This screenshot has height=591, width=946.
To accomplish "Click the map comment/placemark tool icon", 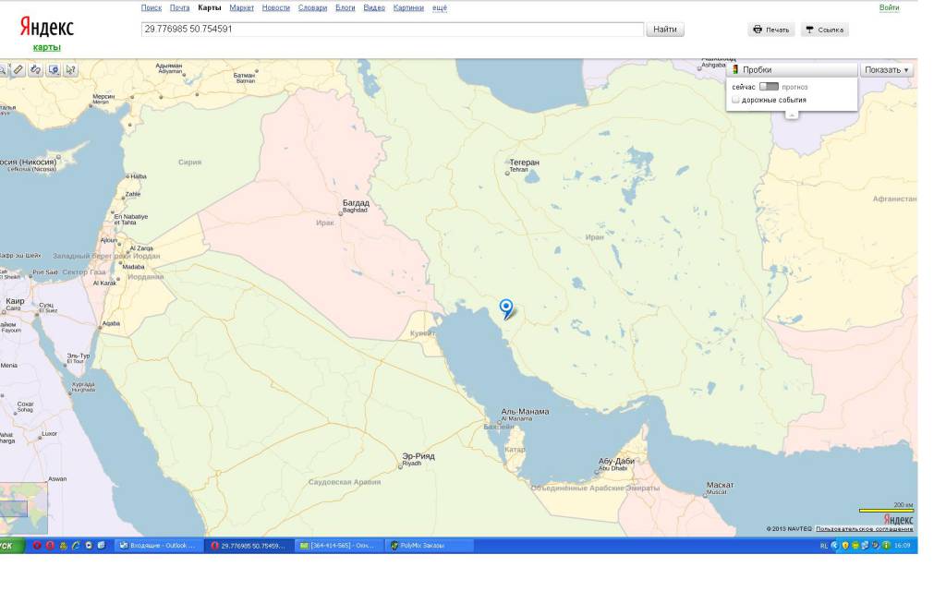I will click(x=54, y=69).
